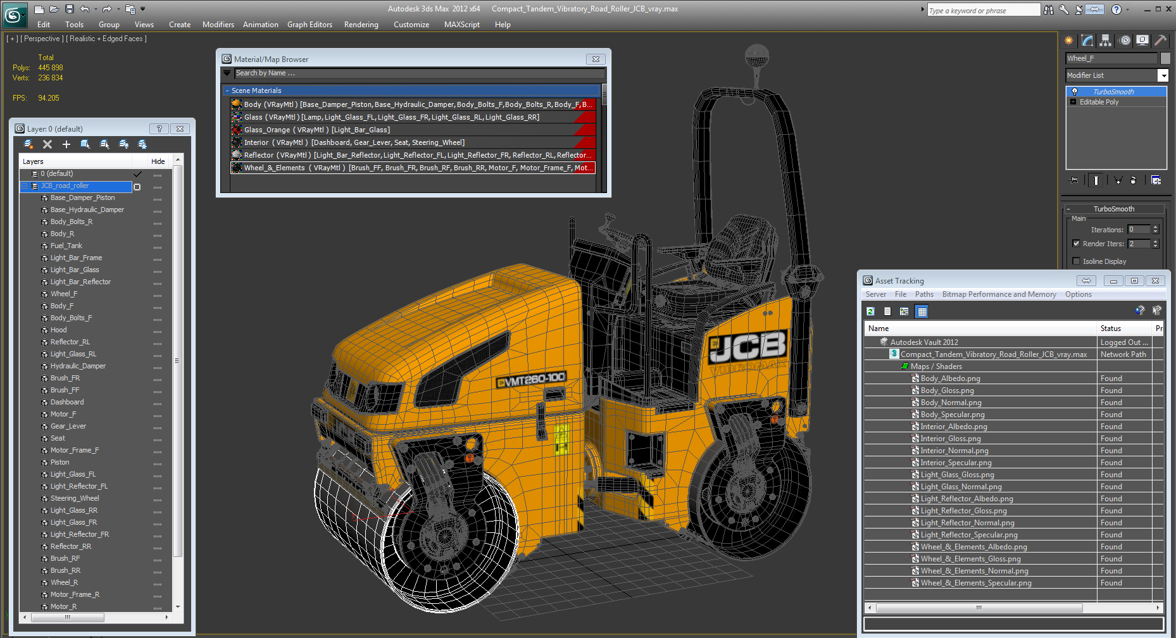Click Delete Layer X icon in Layer dialog
The height and width of the screenshot is (638, 1176).
(x=47, y=144)
